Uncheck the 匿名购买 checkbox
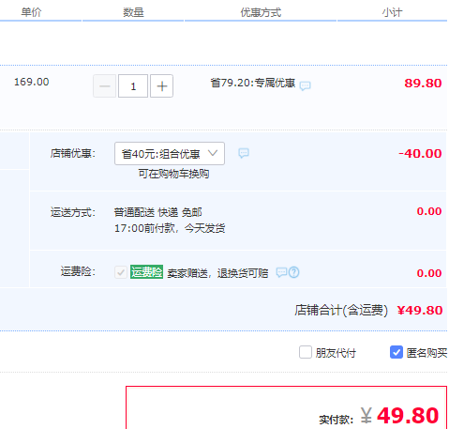This screenshot has width=464, height=429. [397, 352]
